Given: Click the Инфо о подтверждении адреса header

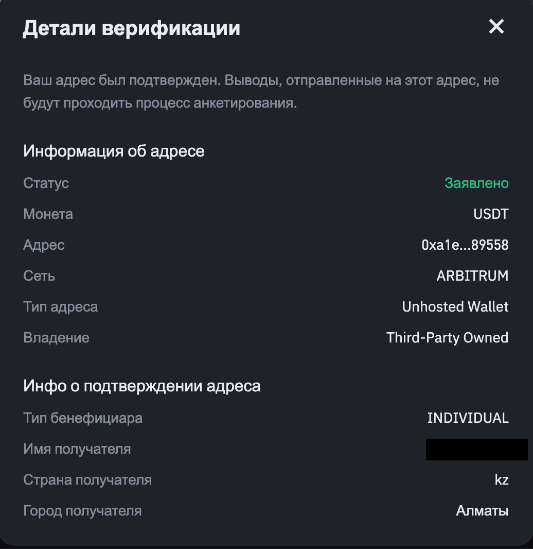Looking at the screenshot, I should 141,386.
